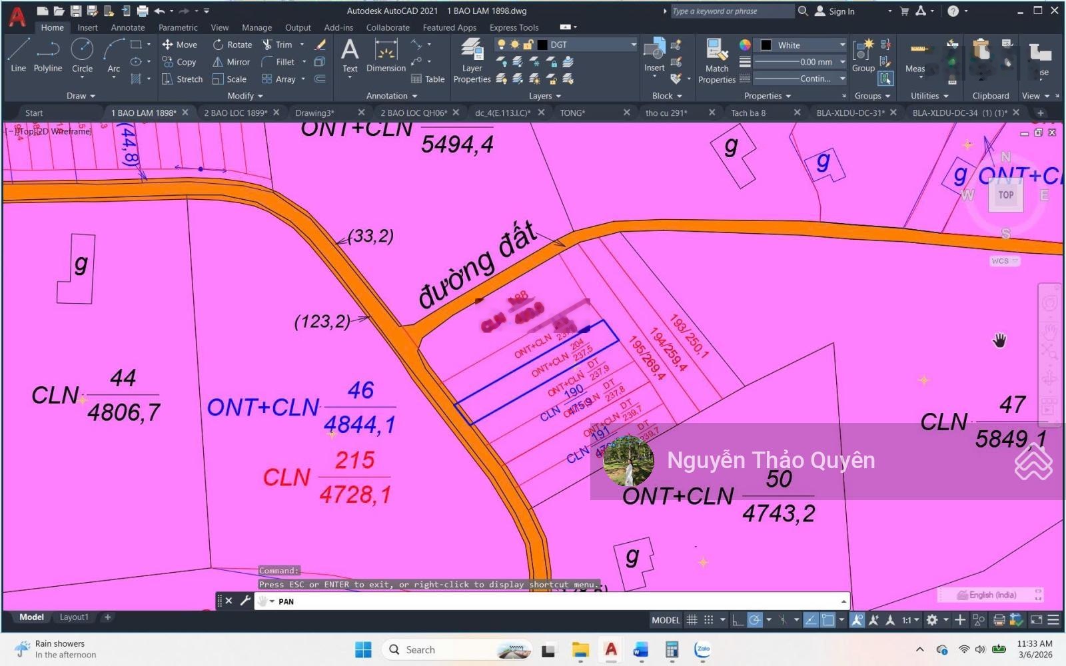
Task: Switch to the 2 BAO LOC 1899 drawing tab
Action: [235, 113]
